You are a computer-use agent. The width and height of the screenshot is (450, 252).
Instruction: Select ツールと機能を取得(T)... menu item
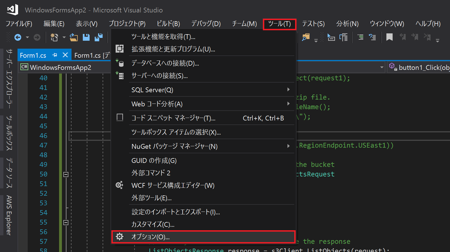point(204,37)
